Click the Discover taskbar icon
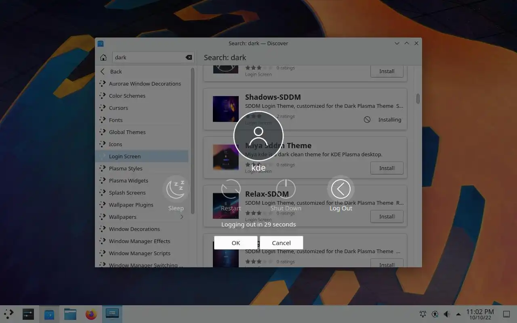The height and width of the screenshot is (323, 517). pos(49,314)
